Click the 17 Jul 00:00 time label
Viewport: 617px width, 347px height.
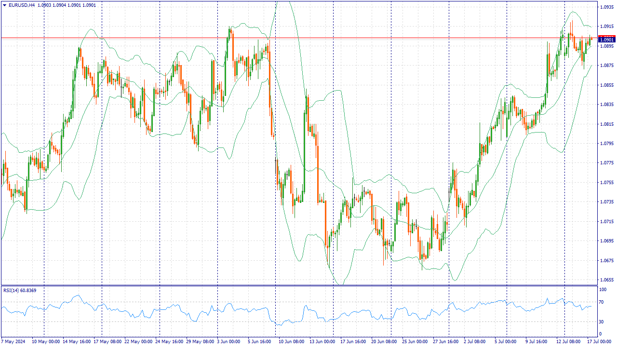click(x=599, y=341)
